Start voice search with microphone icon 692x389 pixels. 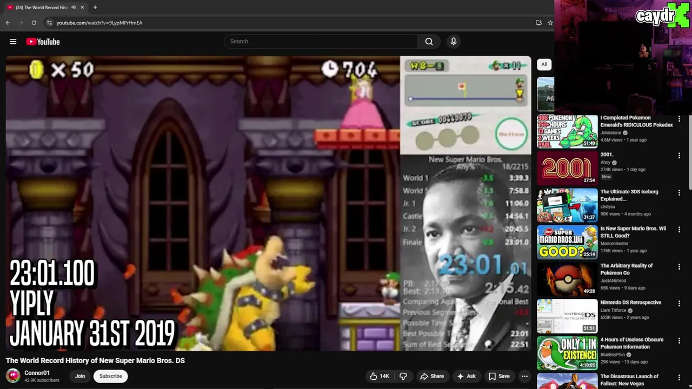(x=454, y=42)
